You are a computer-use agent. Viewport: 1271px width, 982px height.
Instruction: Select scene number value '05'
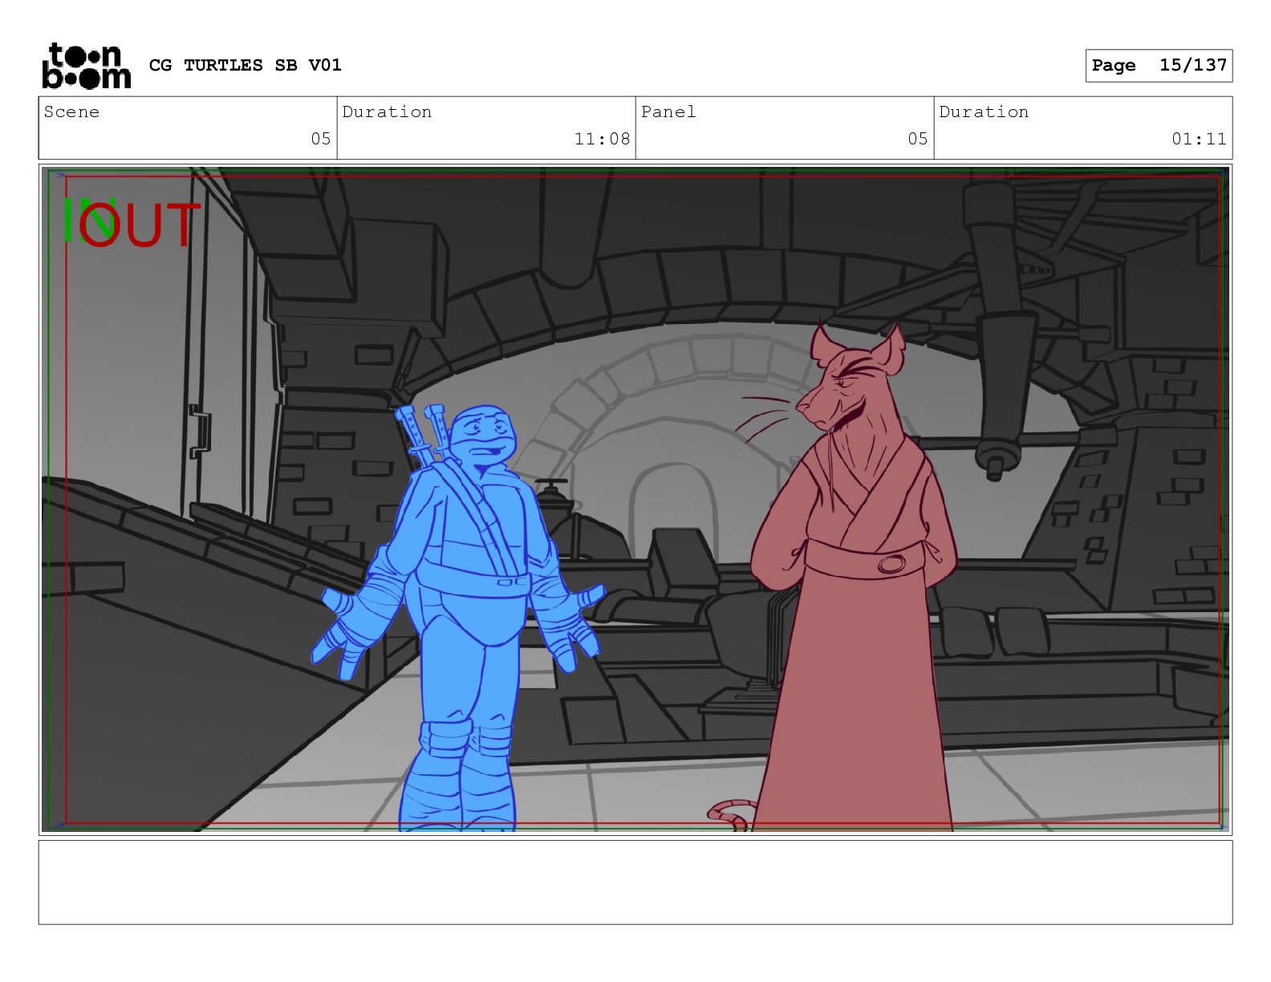[321, 139]
